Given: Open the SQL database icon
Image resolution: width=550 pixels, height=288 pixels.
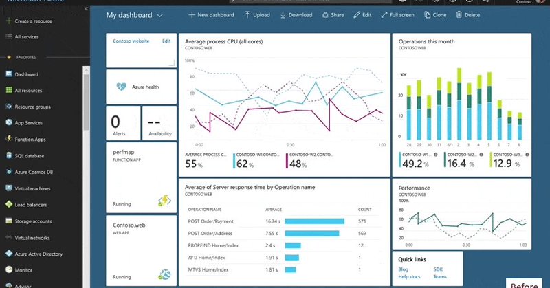Looking at the screenshot, I should (x=9, y=155).
